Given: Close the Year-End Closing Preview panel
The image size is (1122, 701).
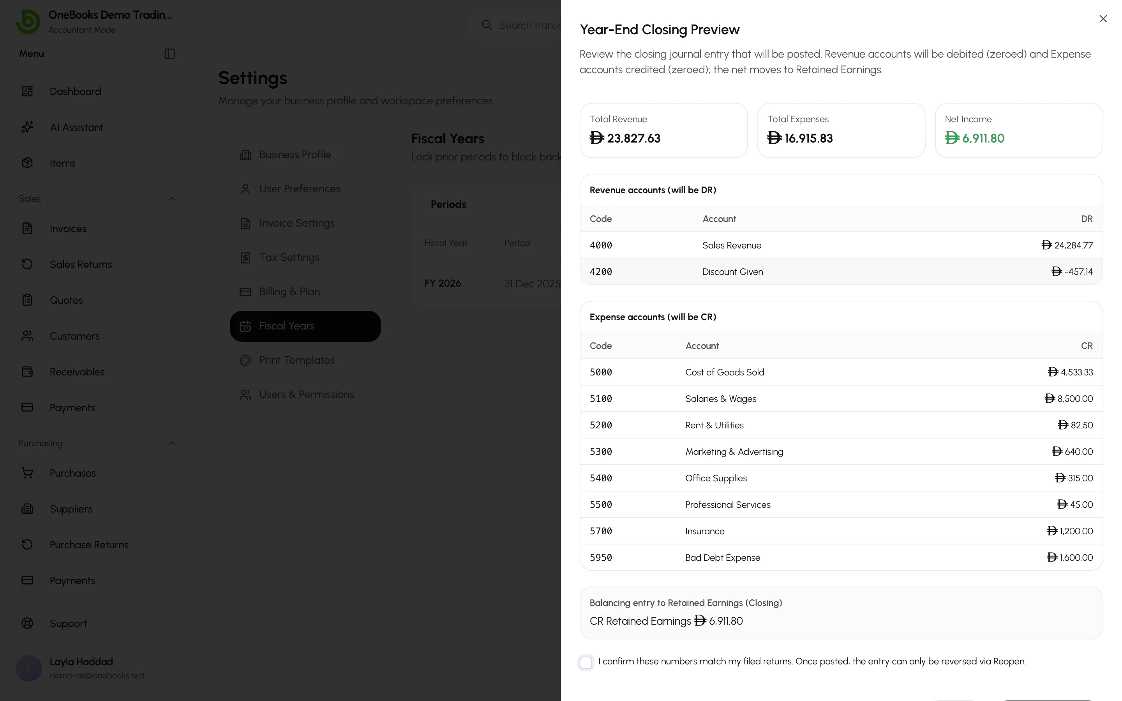Looking at the screenshot, I should 1103,19.
